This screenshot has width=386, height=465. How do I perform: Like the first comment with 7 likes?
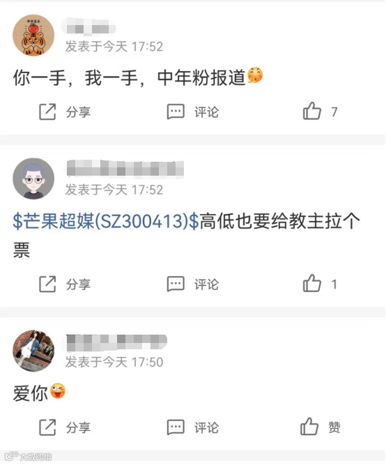click(312, 111)
